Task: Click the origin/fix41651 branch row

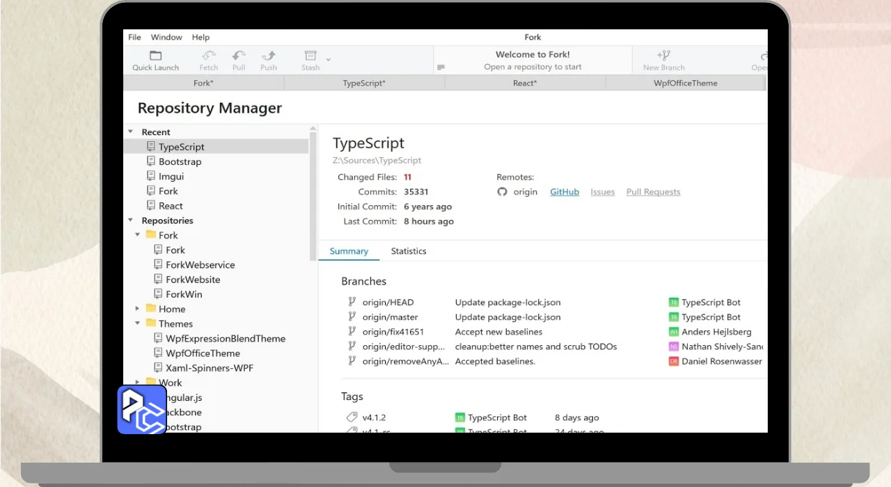Action: (393, 332)
